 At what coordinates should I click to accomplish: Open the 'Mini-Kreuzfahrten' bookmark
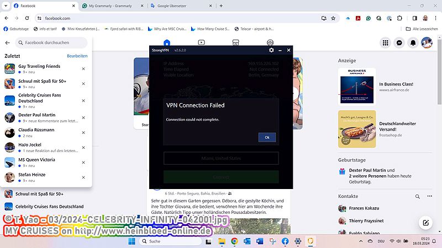80,29
